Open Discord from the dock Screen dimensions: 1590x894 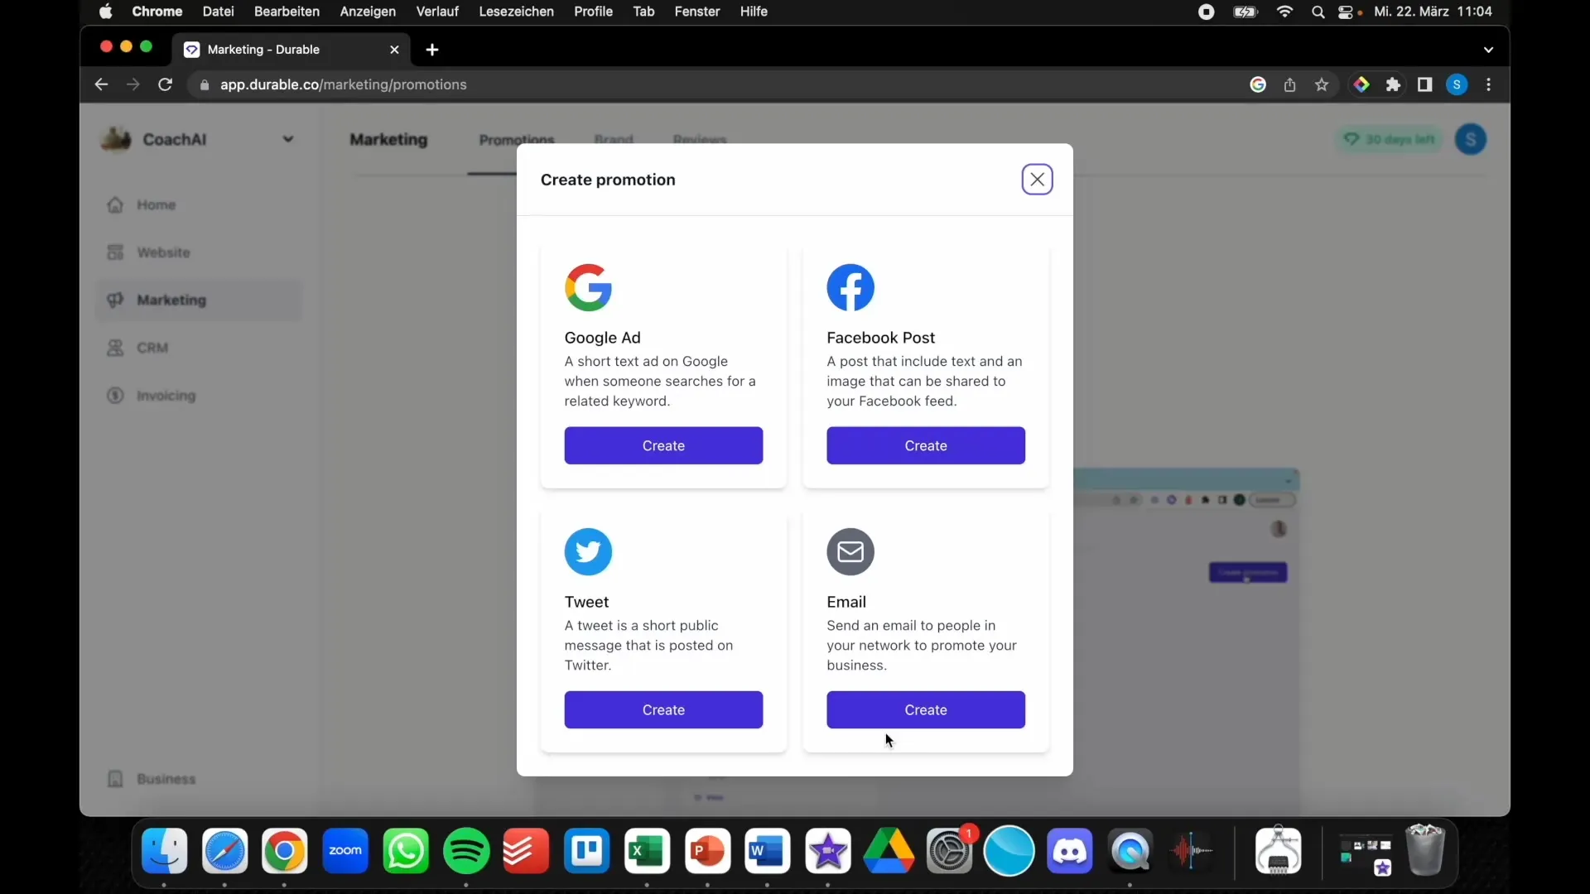coord(1069,851)
